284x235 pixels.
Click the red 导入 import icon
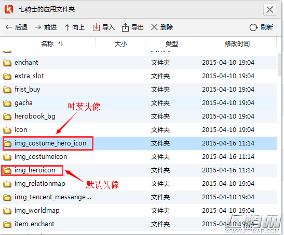[96, 27]
